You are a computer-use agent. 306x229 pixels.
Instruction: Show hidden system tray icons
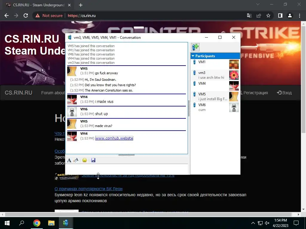tap(253, 223)
